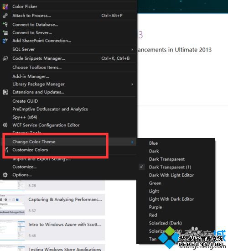
Task: Open Code Snippets Manager entry
Action: 39,58
